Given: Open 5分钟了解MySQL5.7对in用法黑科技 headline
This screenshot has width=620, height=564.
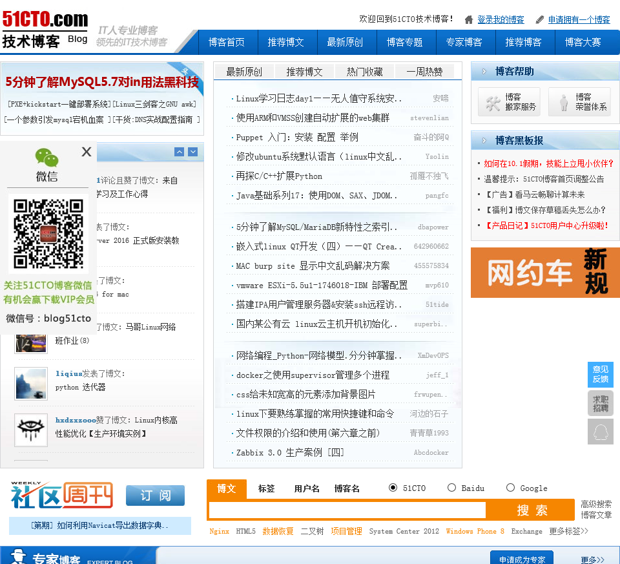Looking at the screenshot, I should [101, 82].
